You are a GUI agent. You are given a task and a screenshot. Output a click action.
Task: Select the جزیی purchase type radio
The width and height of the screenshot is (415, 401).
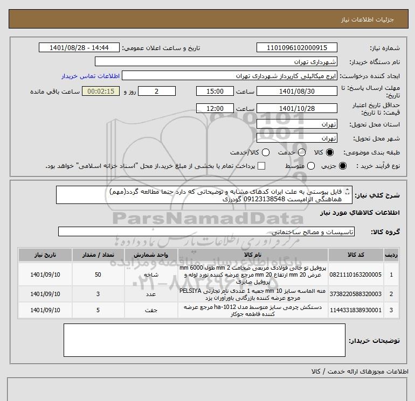[x=342, y=166]
